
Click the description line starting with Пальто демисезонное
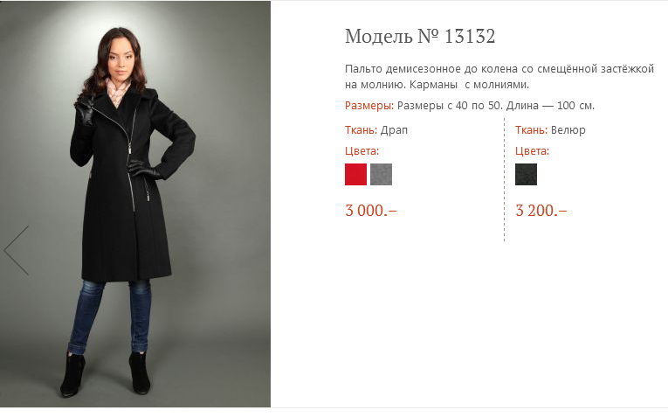click(x=499, y=69)
